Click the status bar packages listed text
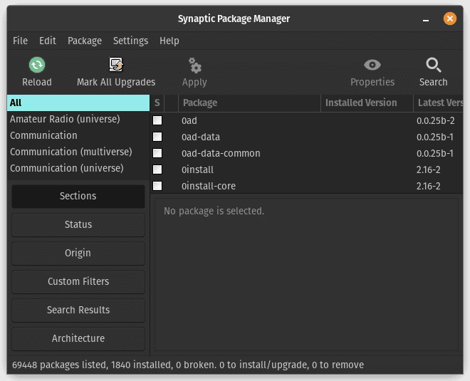This screenshot has height=381, width=470. pos(187,365)
